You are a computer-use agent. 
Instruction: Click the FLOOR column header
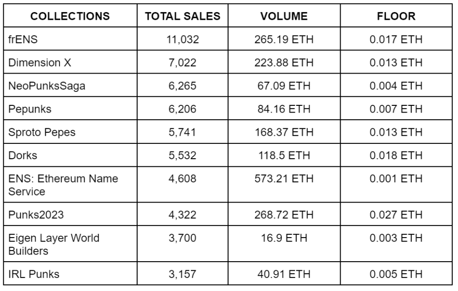pyautogui.click(x=396, y=16)
